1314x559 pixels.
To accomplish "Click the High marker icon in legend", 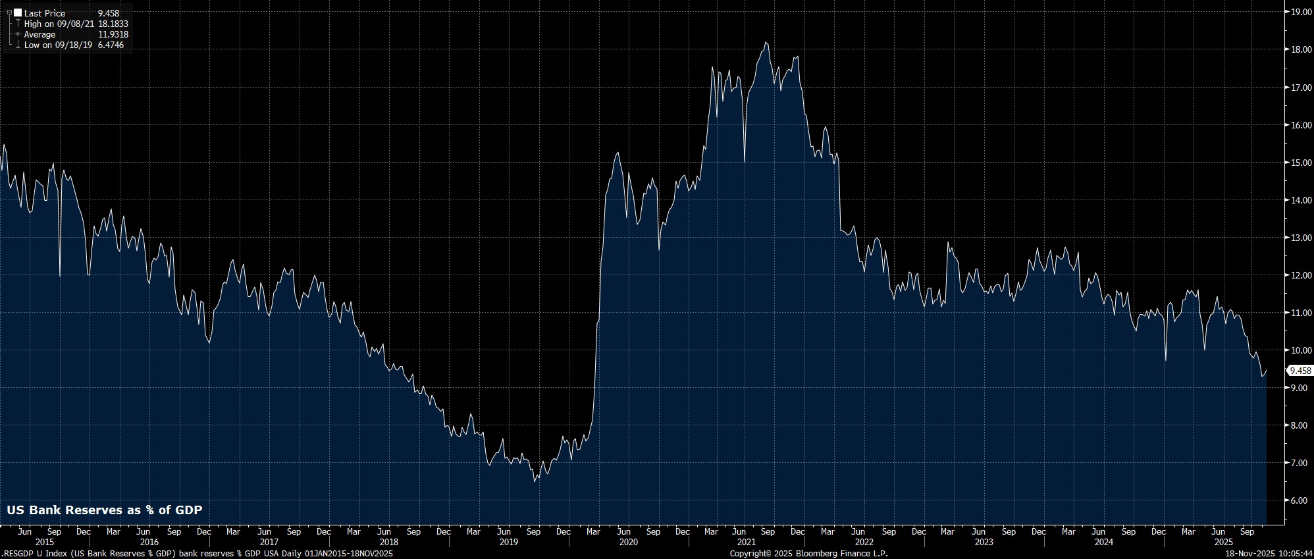I will (18, 24).
